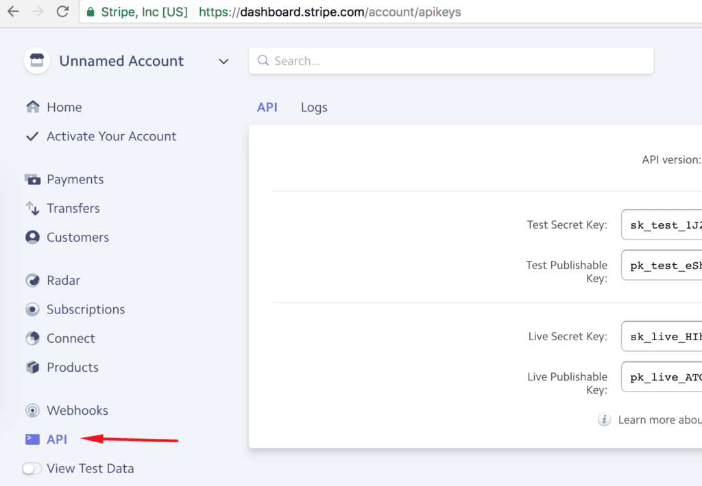Click the Transfers sidebar icon
This screenshot has width=702, height=486.
point(32,208)
